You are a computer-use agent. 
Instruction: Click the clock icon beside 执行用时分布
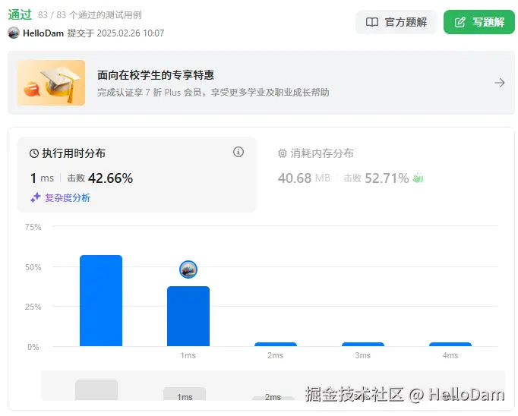(34, 153)
